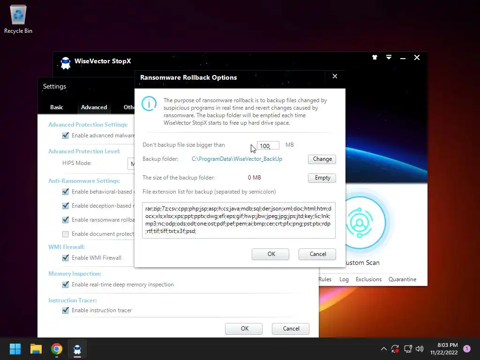Click Cancel in the Settings window
This screenshot has width=480, height=360.
pos(291,329)
